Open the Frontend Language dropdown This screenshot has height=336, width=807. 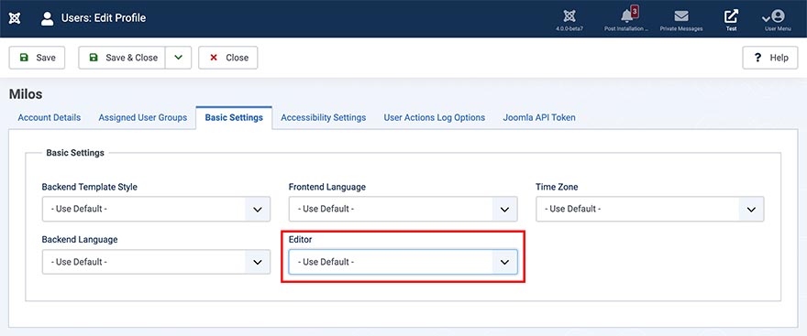click(403, 209)
